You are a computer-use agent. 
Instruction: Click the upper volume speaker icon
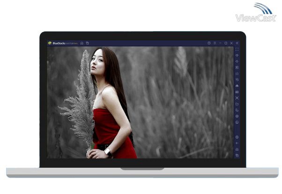(x=237, y=55)
